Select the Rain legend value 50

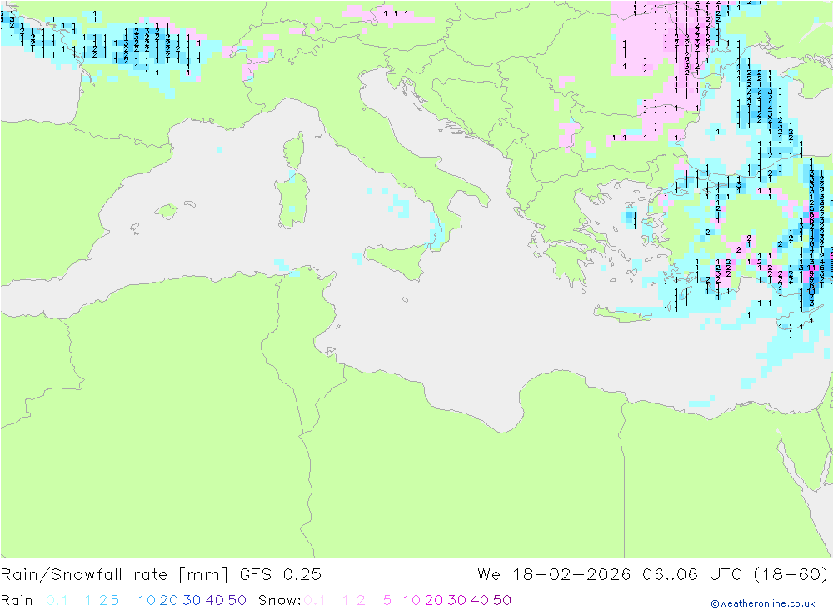(x=237, y=600)
